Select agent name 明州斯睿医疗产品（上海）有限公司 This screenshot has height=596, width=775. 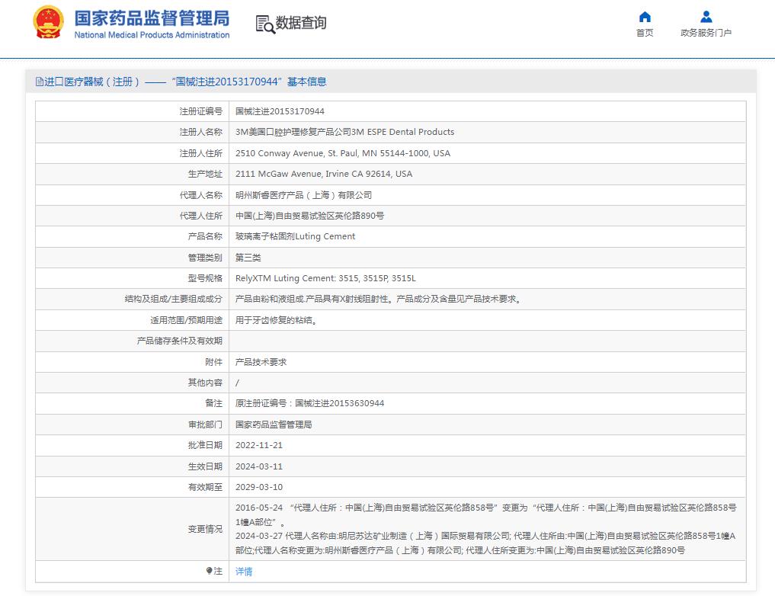tap(303, 195)
